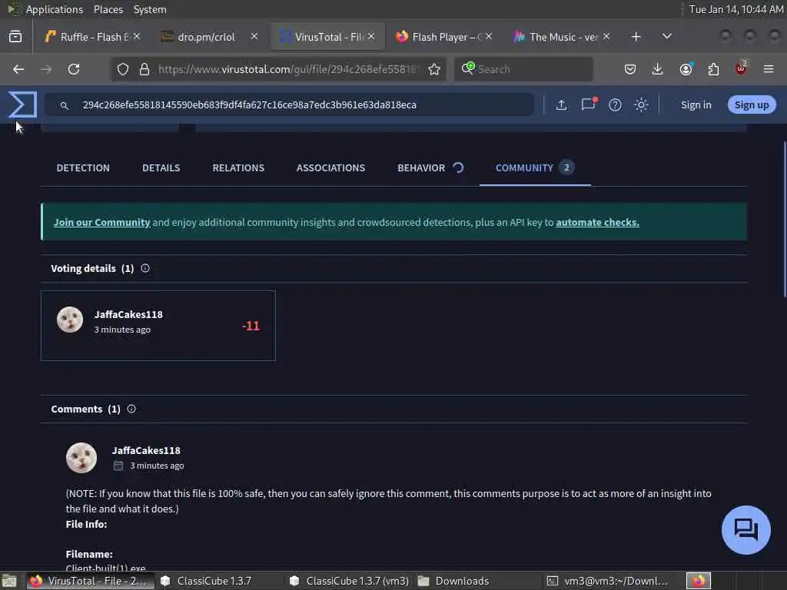Click the 'Filename:' heading in comment

(x=89, y=555)
